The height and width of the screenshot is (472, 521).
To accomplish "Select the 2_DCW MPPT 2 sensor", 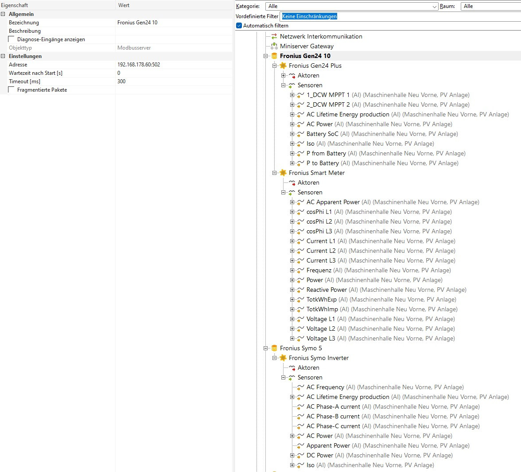I will point(388,104).
